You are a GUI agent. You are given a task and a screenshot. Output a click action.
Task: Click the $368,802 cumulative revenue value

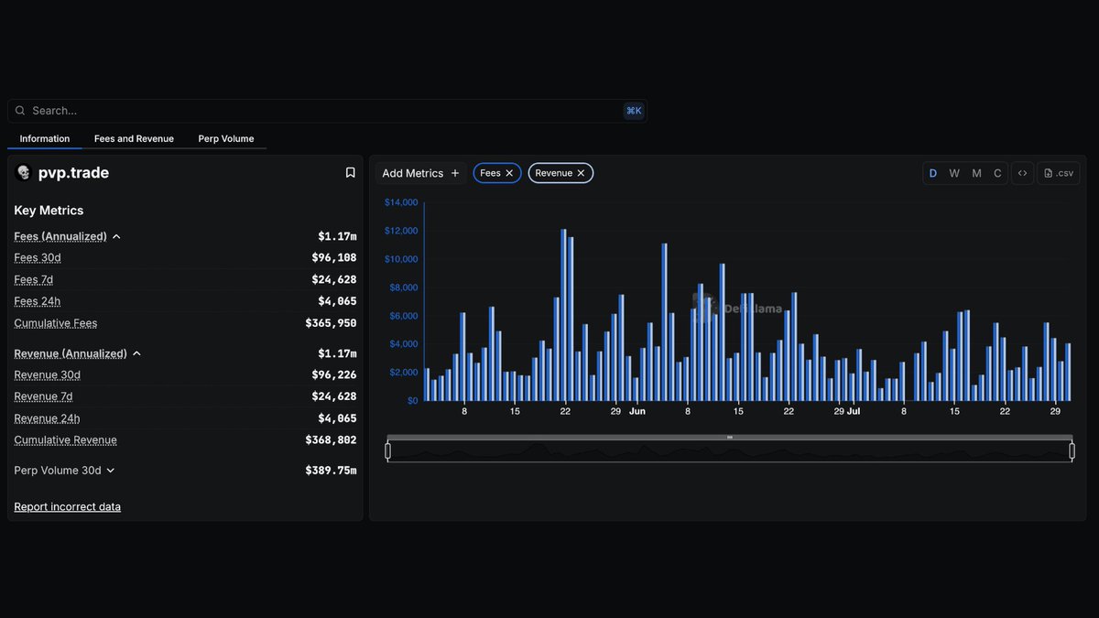click(331, 441)
